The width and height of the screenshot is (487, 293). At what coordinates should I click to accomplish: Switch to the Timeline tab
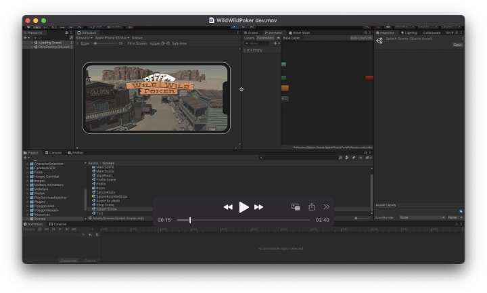57,224
